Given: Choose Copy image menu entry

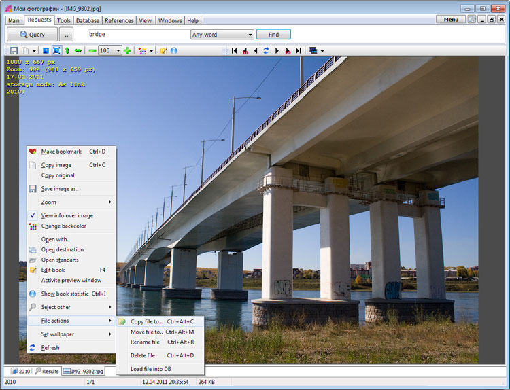Looking at the screenshot, I should (x=71, y=165).
